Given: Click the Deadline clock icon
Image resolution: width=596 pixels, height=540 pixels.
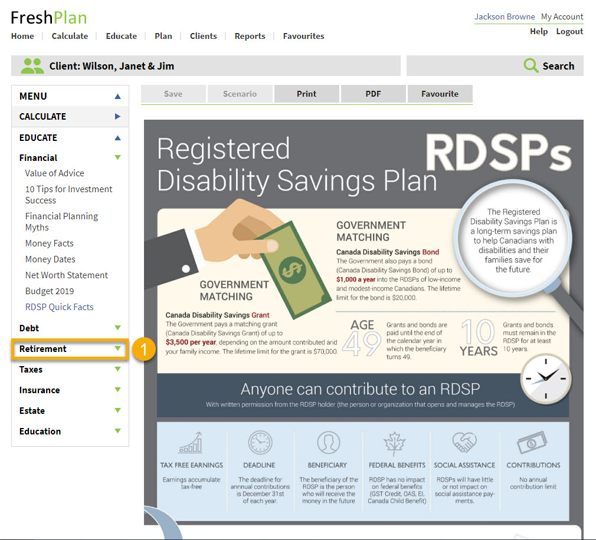Looking at the screenshot, I should point(260,442).
